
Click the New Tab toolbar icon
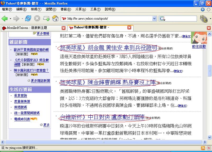coord(46,19)
